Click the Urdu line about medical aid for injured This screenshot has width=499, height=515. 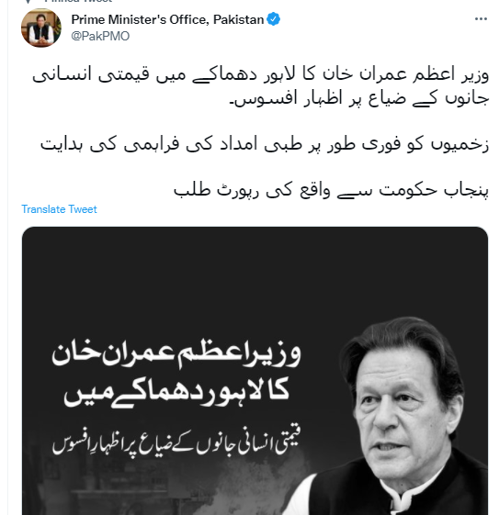tap(265, 144)
